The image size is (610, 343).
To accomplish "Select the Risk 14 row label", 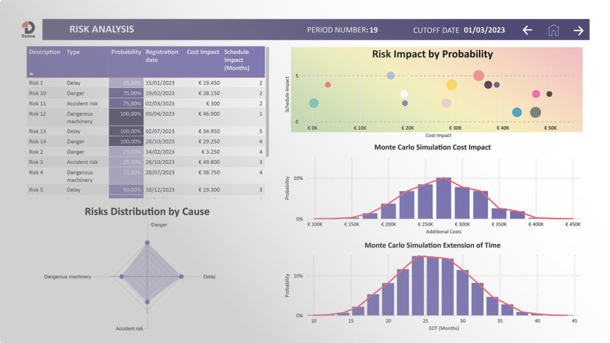I will click(x=38, y=142).
